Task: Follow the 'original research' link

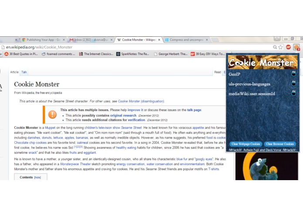Action: [x=123, y=115]
